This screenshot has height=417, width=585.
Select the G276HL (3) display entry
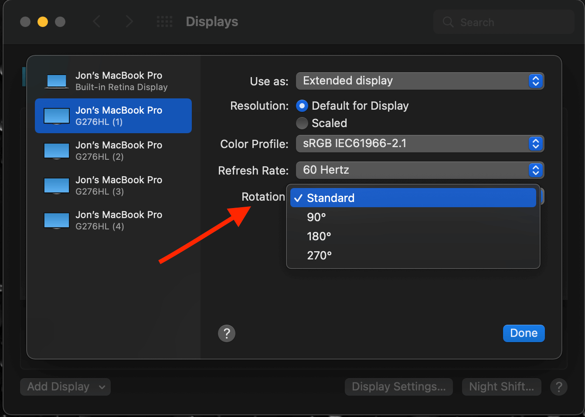click(x=113, y=185)
